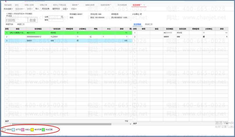Click 箱号 header in right table
Viewport: 235px width, 137px height.
pyautogui.click(x=144, y=29)
